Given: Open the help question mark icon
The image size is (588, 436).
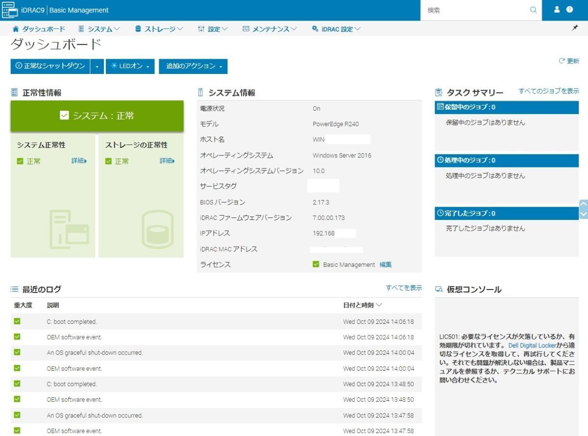Looking at the screenshot, I should 569,9.
